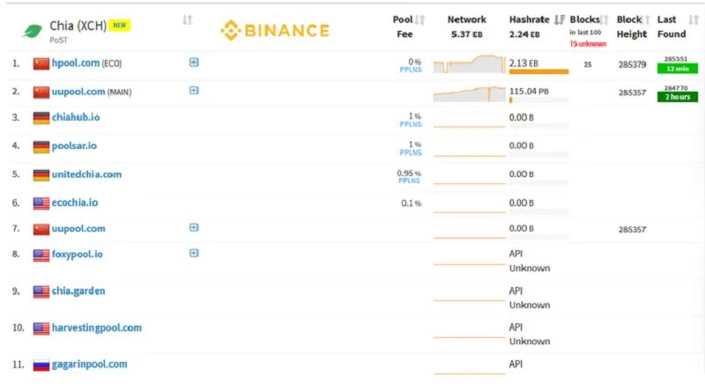Click the US flag beside chia.garden
The image size is (705, 391).
(41, 291)
